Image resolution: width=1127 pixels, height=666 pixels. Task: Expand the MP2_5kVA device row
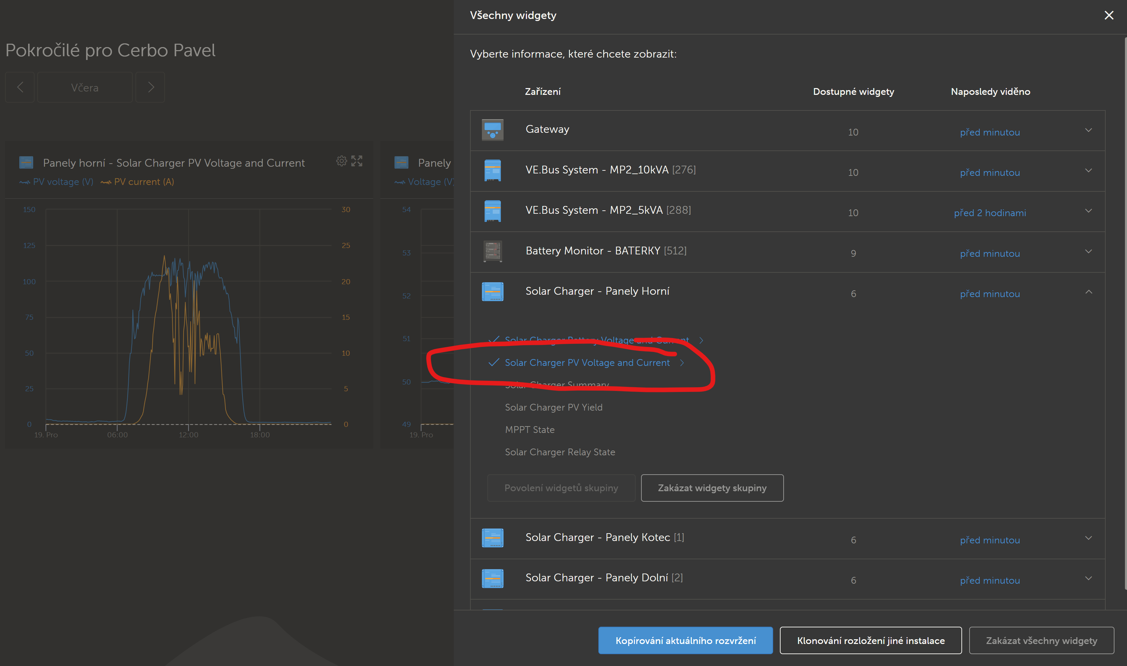pyautogui.click(x=1088, y=211)
